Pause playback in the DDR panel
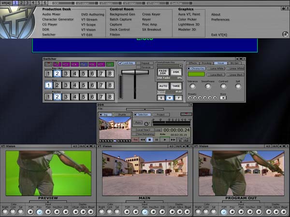 [x=157, y=140]
